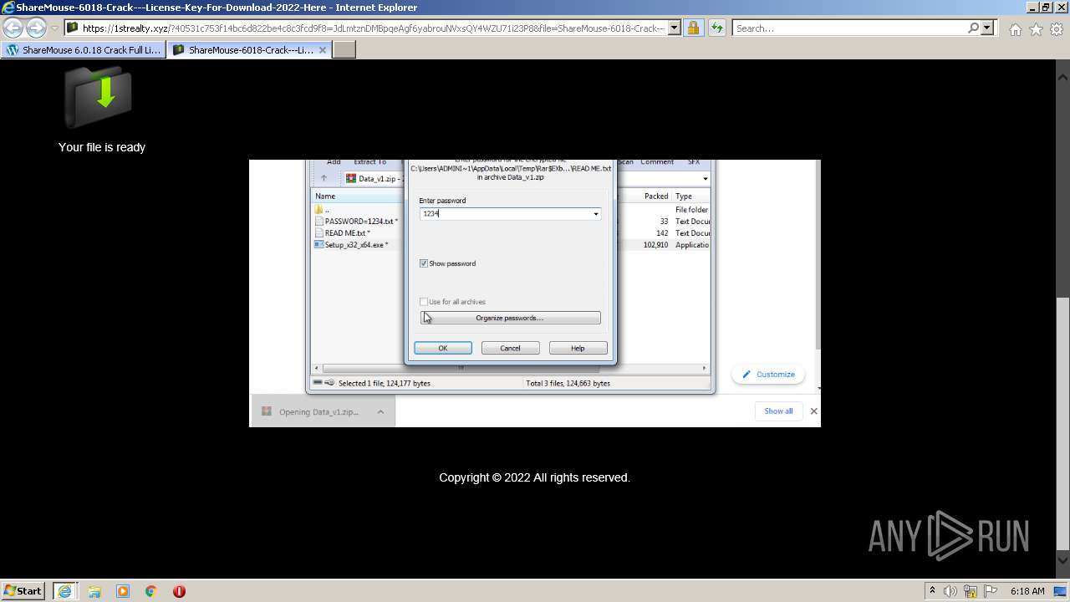Click Help in the password dialog
Image resolution: width=1070 pixels, height=602 pixels.
[x=578, y=348]
